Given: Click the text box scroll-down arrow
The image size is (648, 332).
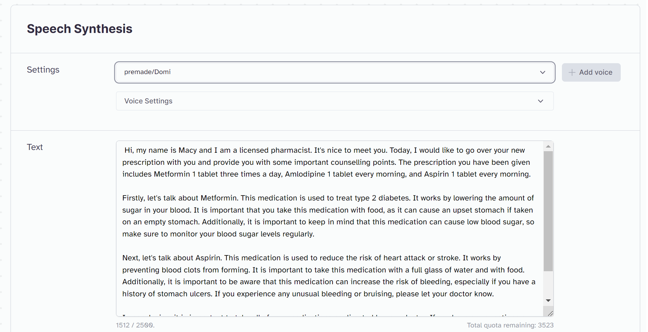Looking at the screenshot, I should [x=548, y=301].
